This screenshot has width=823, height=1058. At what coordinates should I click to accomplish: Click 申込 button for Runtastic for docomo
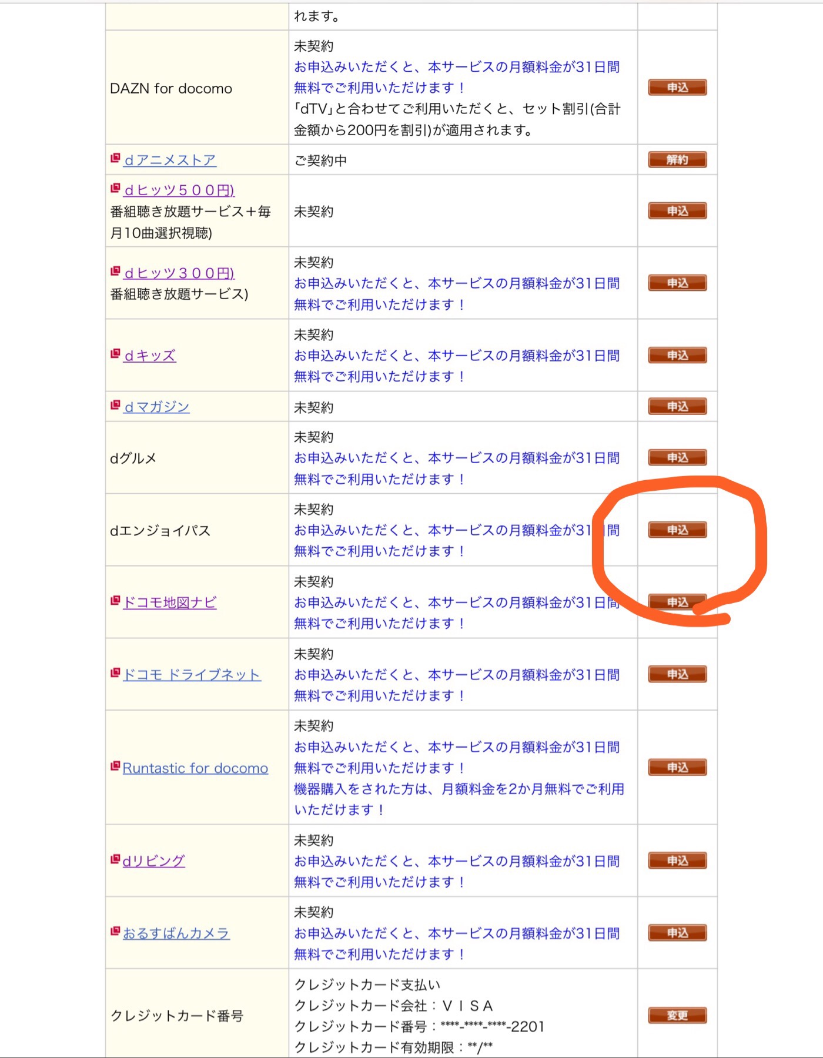[x=677, y=768]
